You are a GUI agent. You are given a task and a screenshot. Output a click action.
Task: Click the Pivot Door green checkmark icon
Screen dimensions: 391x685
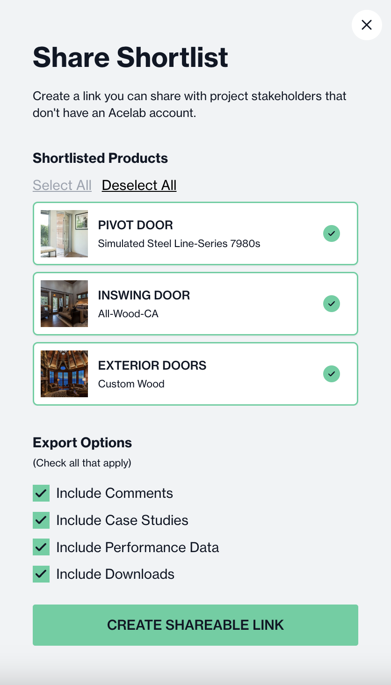(x=332, y=233)
